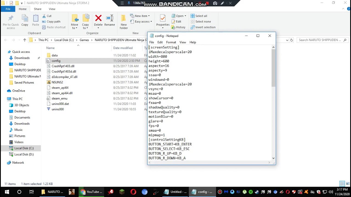Screen dimensions: 351x197
Task: Open the Notepad Help menu
Action: [x=193, y=42]
